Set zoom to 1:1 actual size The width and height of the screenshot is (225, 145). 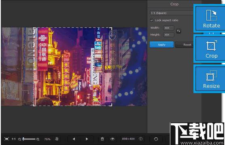(14, 139)
